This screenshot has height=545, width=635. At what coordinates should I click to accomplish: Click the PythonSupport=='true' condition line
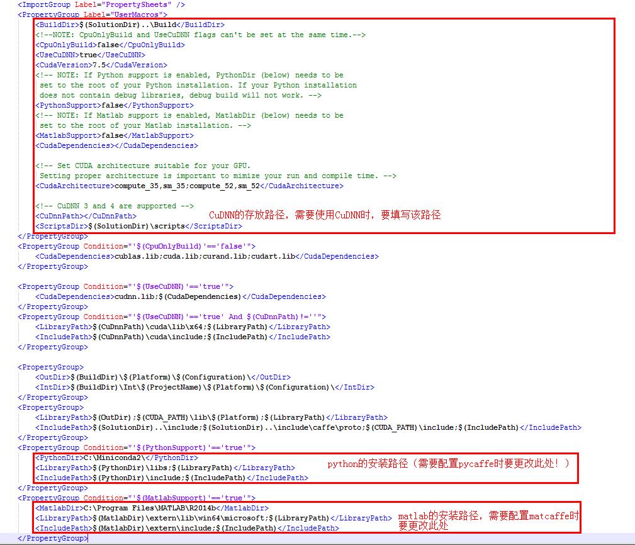click(x=137, y=448)
